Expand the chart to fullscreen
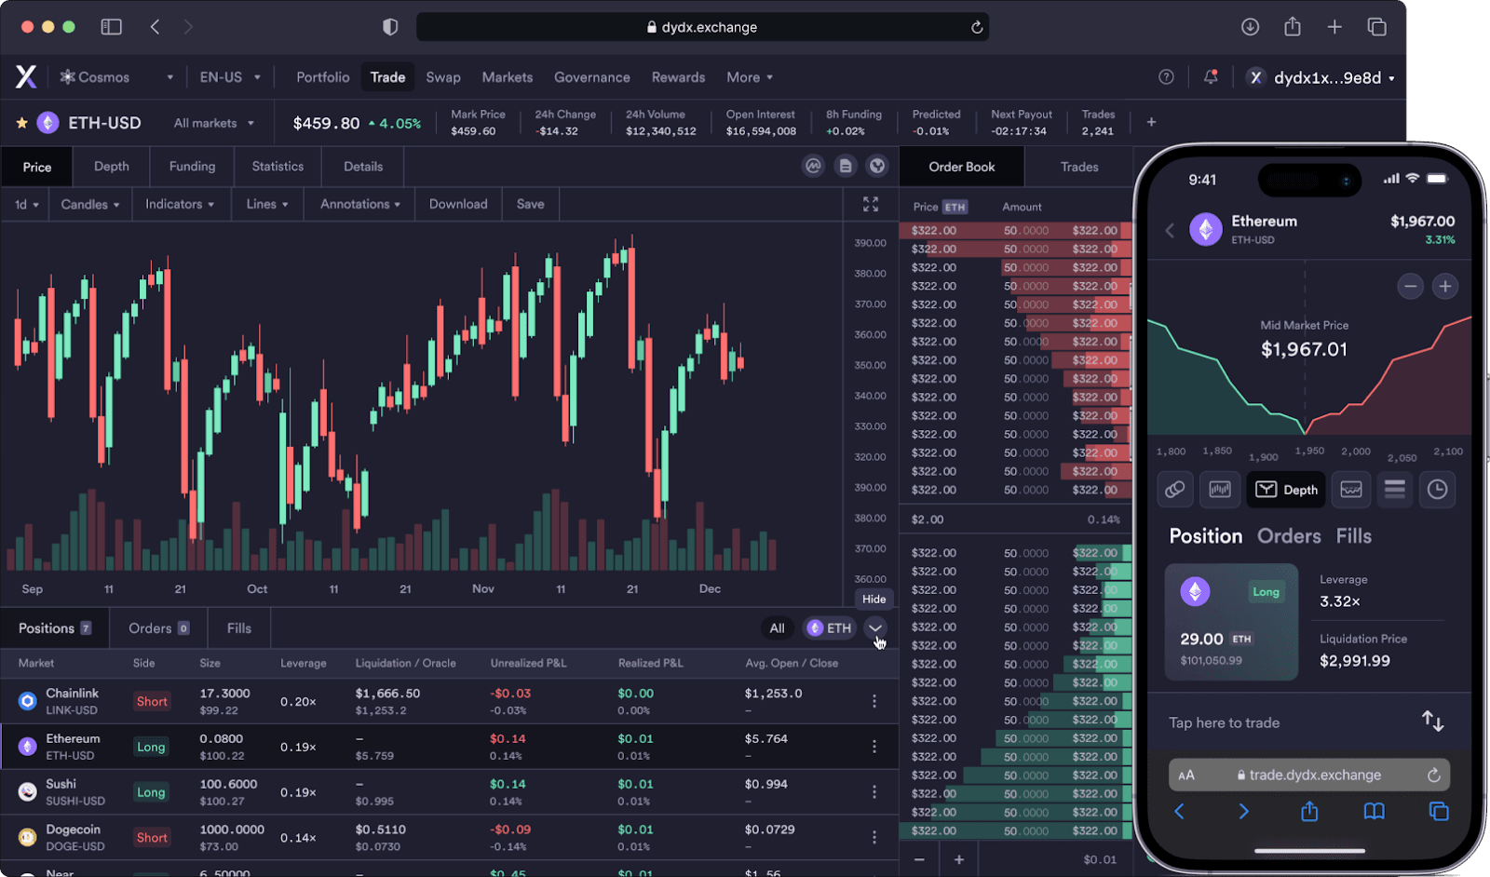 pyautogui.click(x=871, y=204)
